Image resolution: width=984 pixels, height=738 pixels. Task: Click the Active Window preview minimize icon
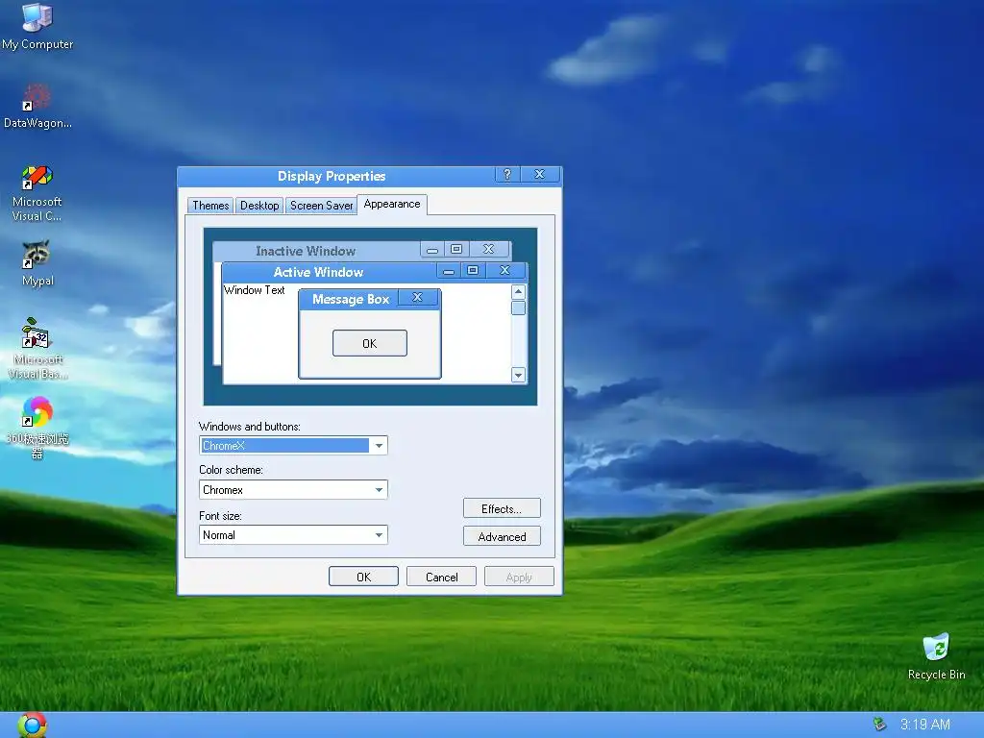coord(449,271)
